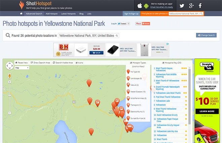Click Learn More on Straight Talk ad

(x=207, y=111)
